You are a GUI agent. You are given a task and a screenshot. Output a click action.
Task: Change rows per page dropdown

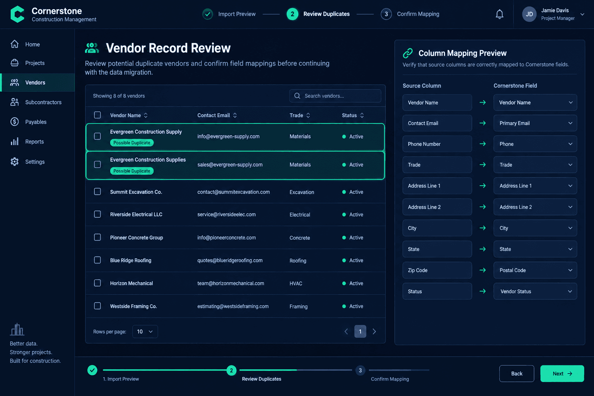(x=145, y=331)
